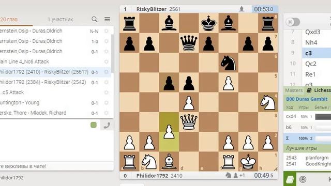Click the green square beside the phone icon
331x186 pixels.
pyautogui.click(x=94, y=125)
